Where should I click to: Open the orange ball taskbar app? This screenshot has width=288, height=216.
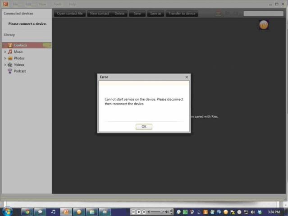pyautogui.click(x=79, y=212)
